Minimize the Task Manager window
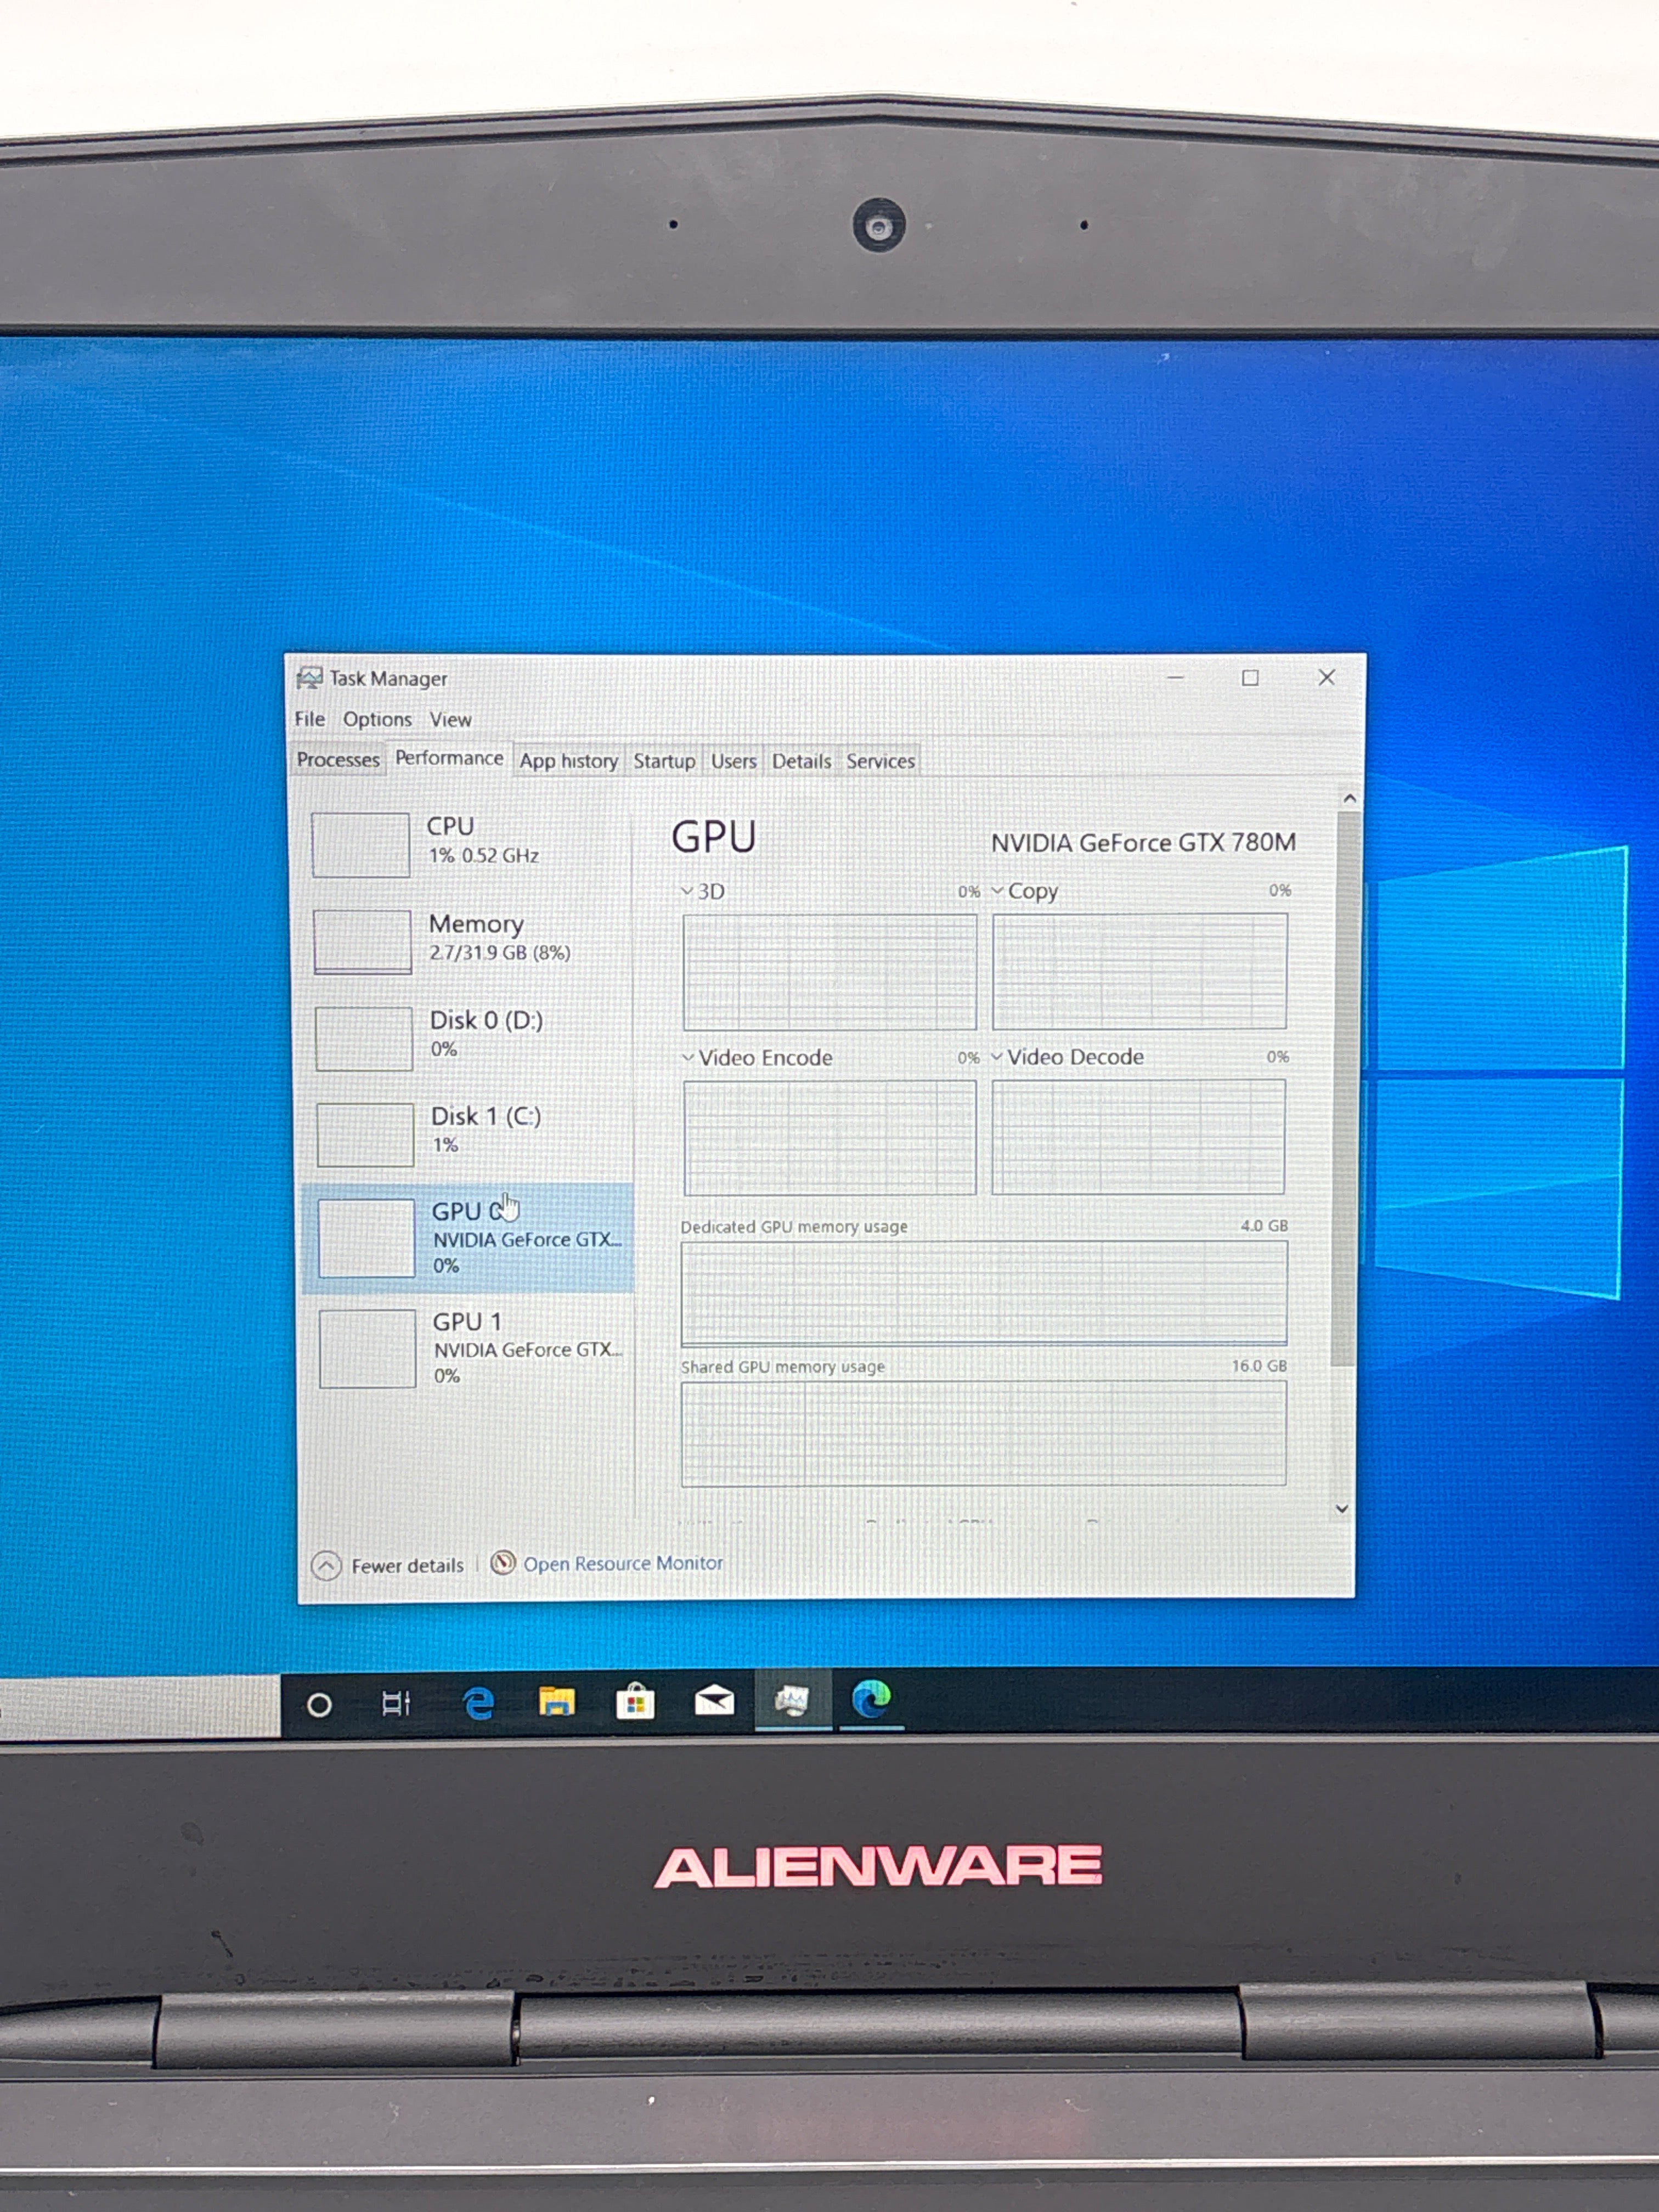The height and width of the screenshot is (2212, 1659). click(x=1175, y=678)
